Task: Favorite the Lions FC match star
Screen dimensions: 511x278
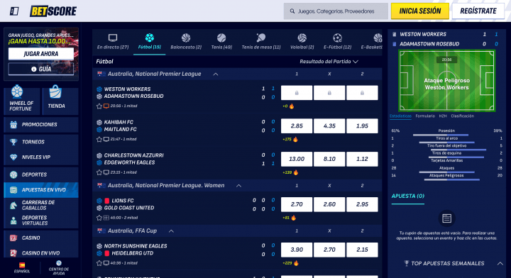Action: [99, 218]
